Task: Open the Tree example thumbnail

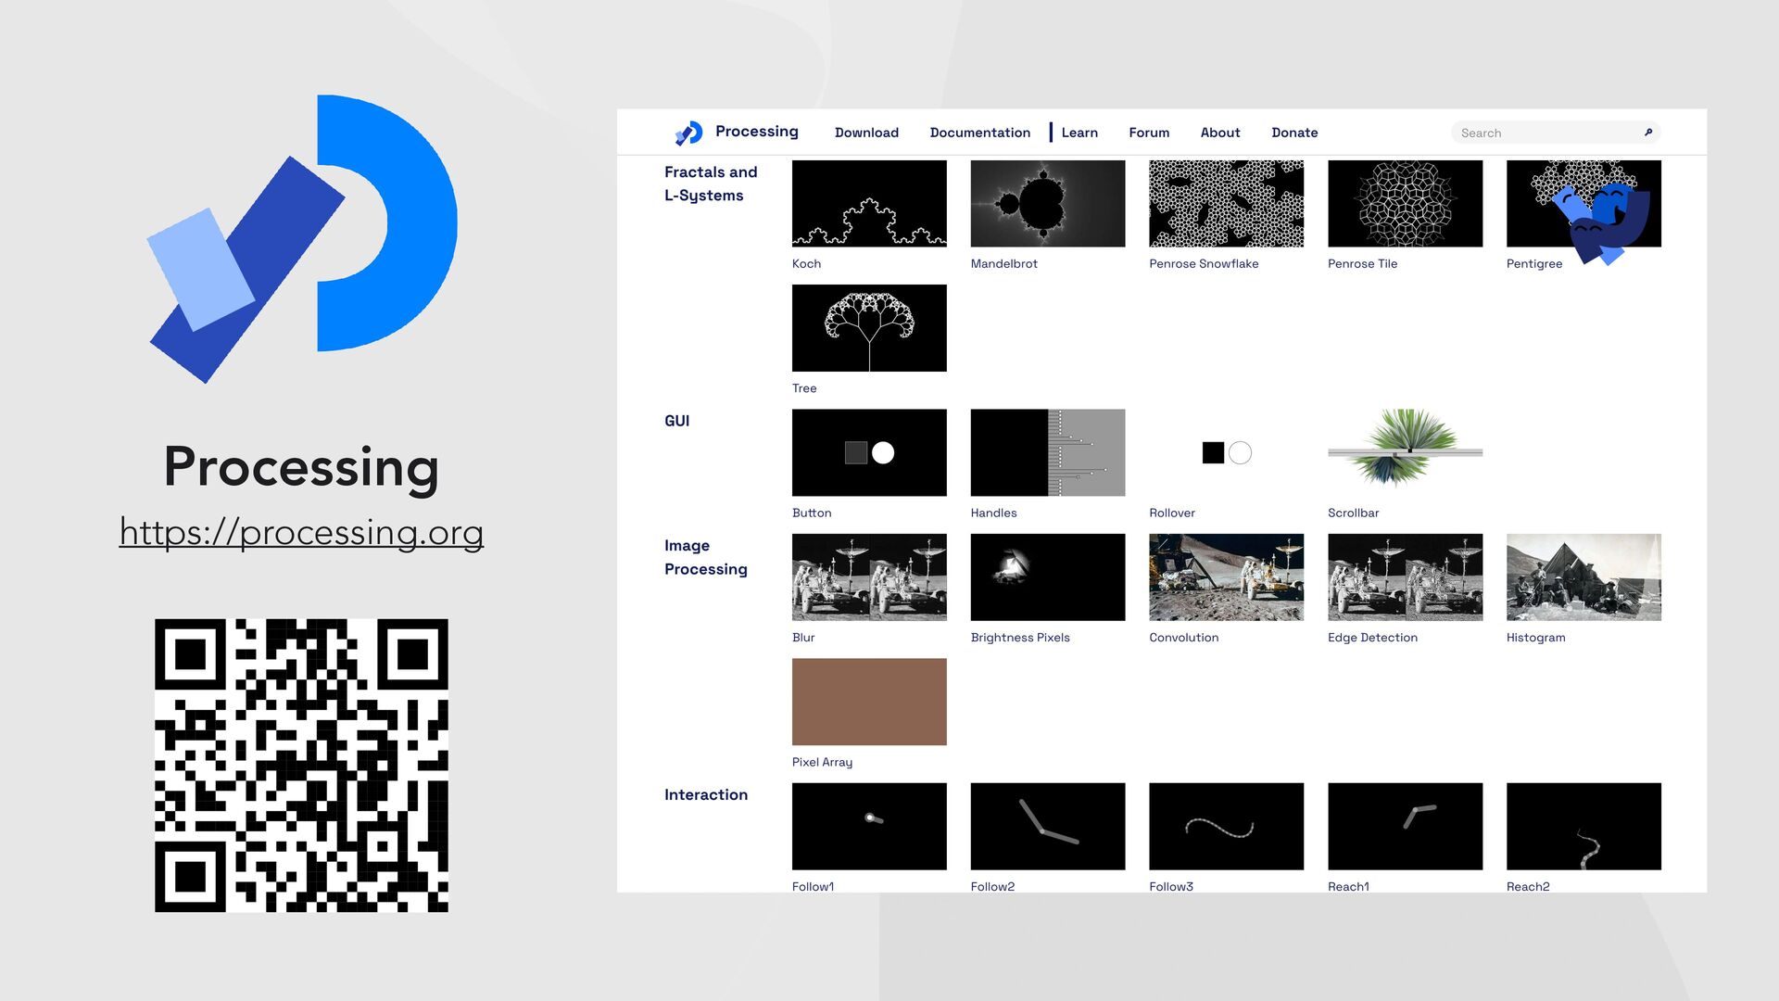Action: pyautogui.click(x=868, y=328)
